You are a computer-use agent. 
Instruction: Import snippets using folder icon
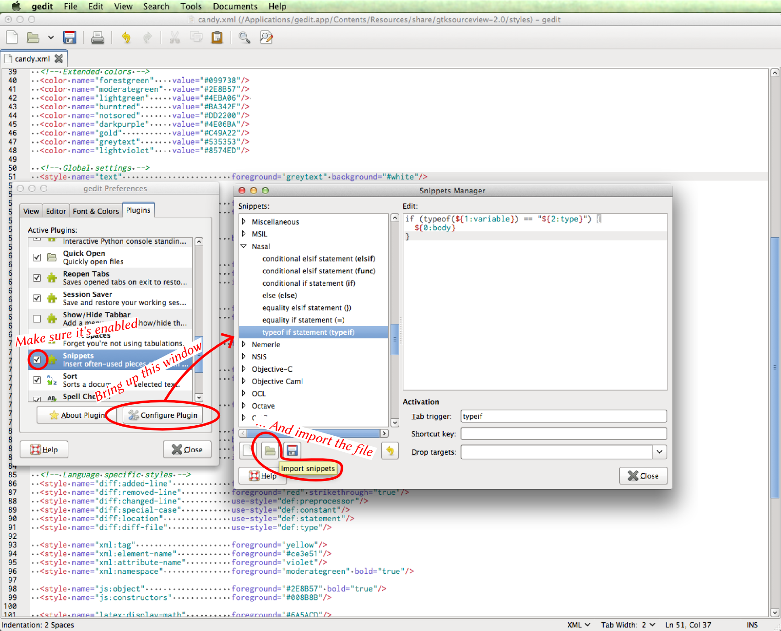tap(270, 451)
